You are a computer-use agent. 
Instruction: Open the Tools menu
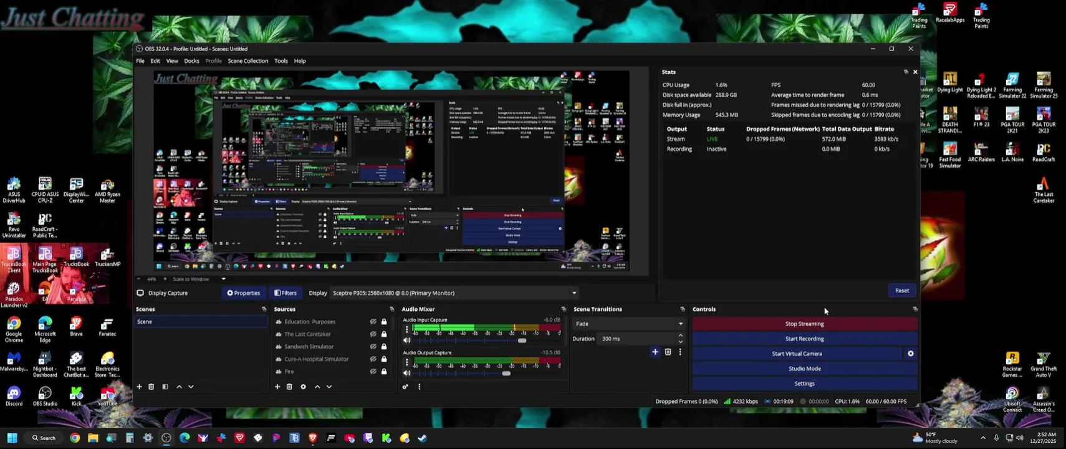(281, 61)
